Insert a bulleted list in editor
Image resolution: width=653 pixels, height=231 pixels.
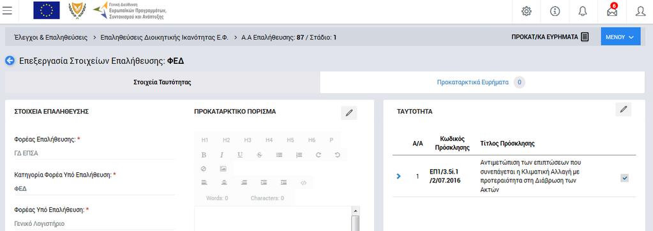click(x=279, y=155)
